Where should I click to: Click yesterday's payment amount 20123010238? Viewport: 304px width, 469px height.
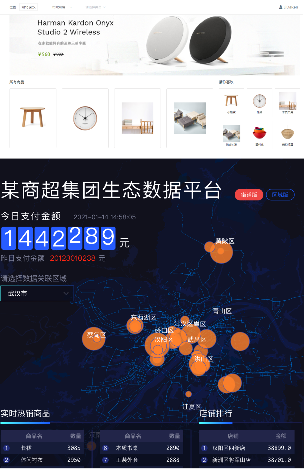73,258
